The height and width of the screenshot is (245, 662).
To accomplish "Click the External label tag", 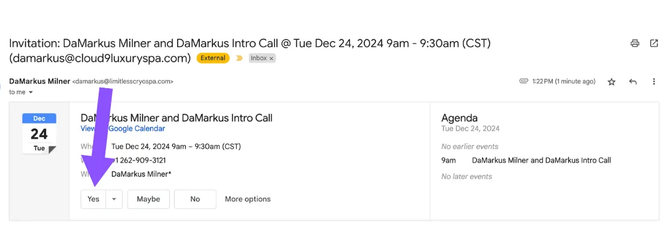I will click(213, 58).
